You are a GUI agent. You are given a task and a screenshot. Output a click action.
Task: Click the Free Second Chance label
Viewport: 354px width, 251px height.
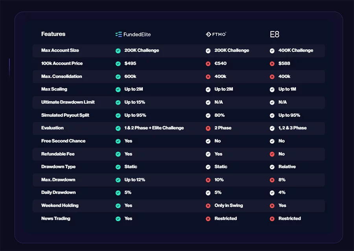tap(63, 141)
